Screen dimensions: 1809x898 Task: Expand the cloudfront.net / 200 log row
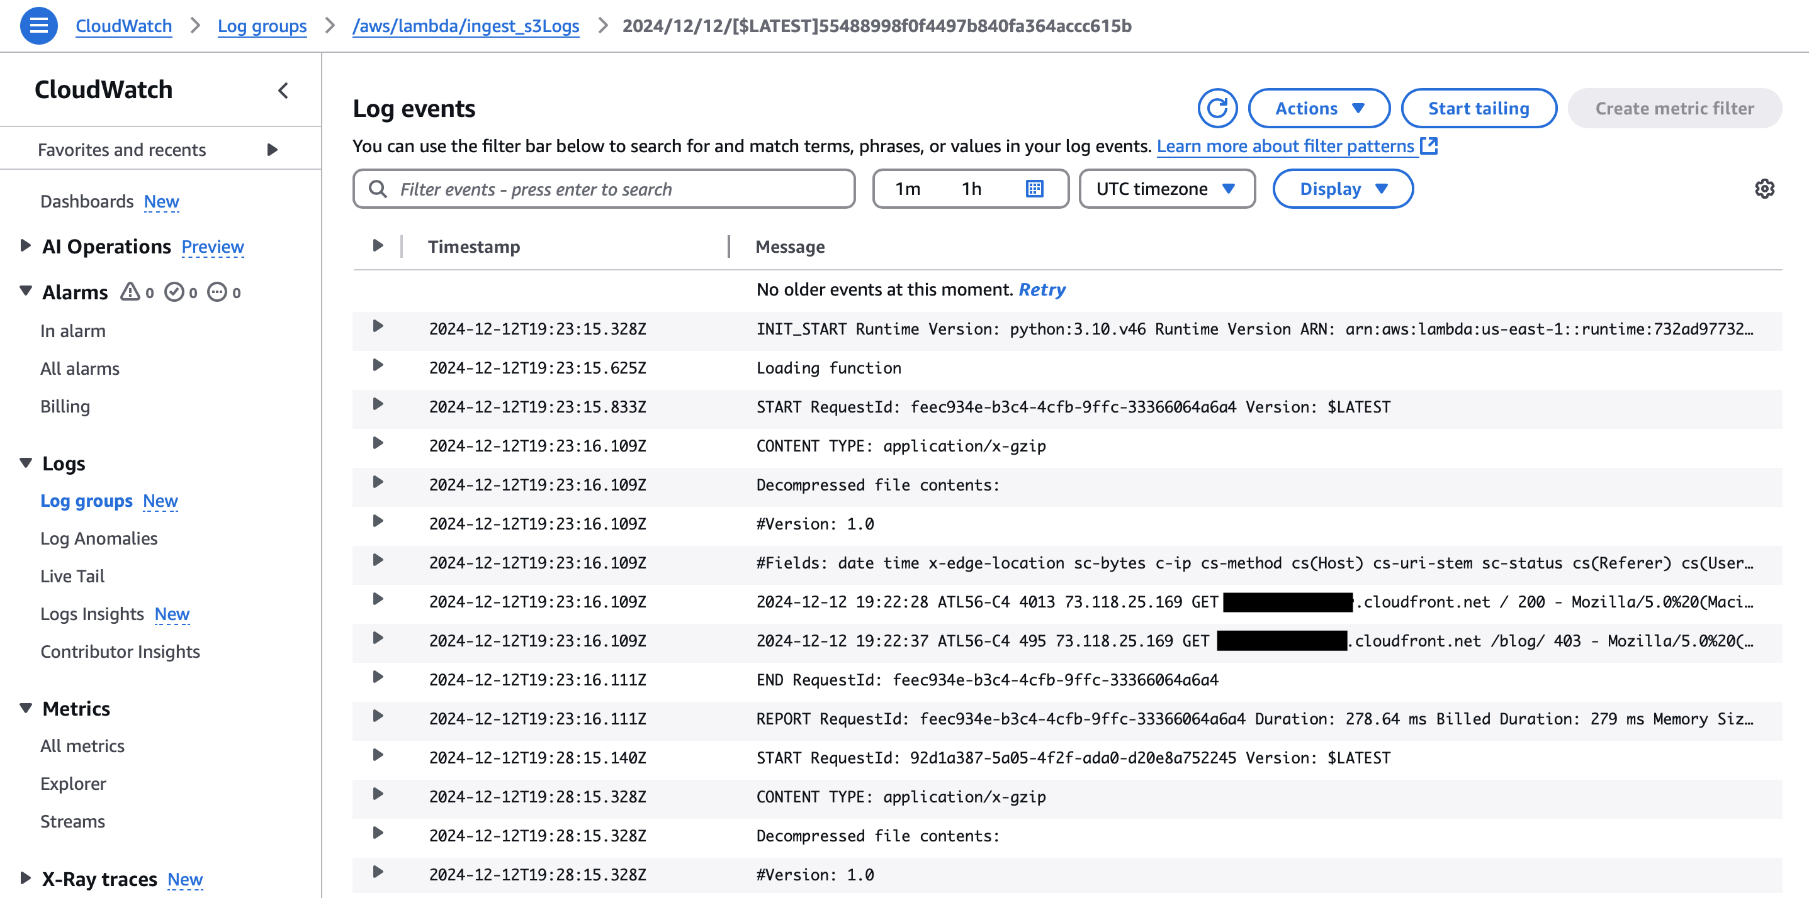tap(378, 599)
